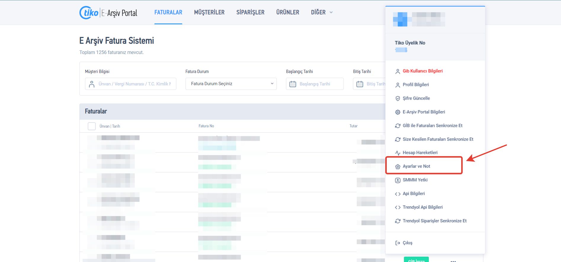Click the Tiko Üyelik No label
Image resolution: width=561 pixels, height=262 pixels.
coord(410,43)
